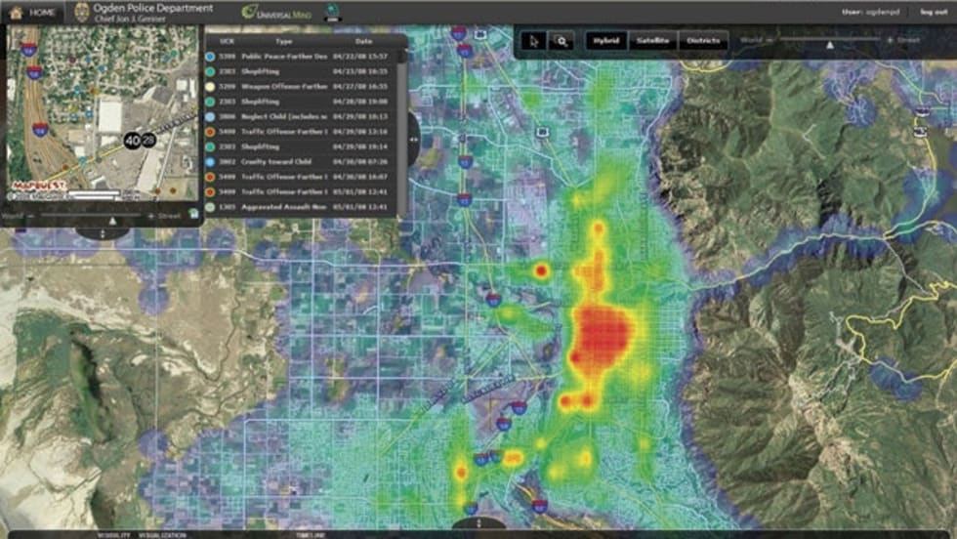Sort incidents by the Date column header
The width and height of the screenshot is (957, 539).
(x=363, y=42)
